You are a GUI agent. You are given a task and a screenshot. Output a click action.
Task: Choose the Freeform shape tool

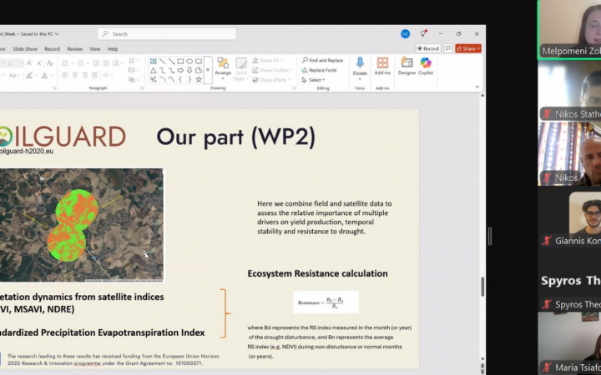pyautogui.click(x=199, y=70)
